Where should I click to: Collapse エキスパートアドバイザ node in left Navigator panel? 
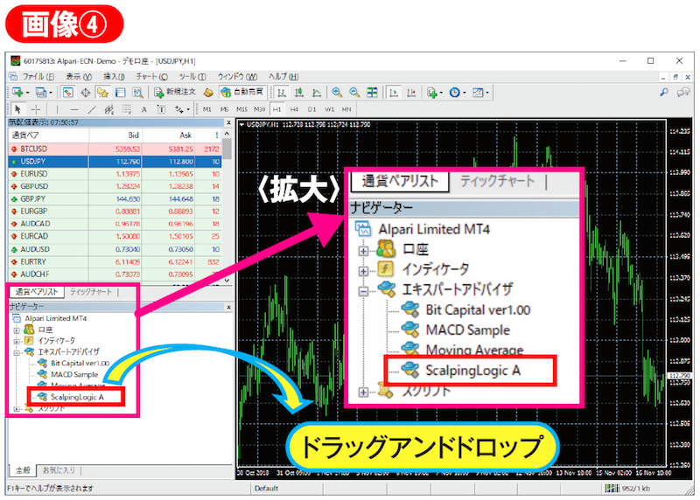(17, 353)
